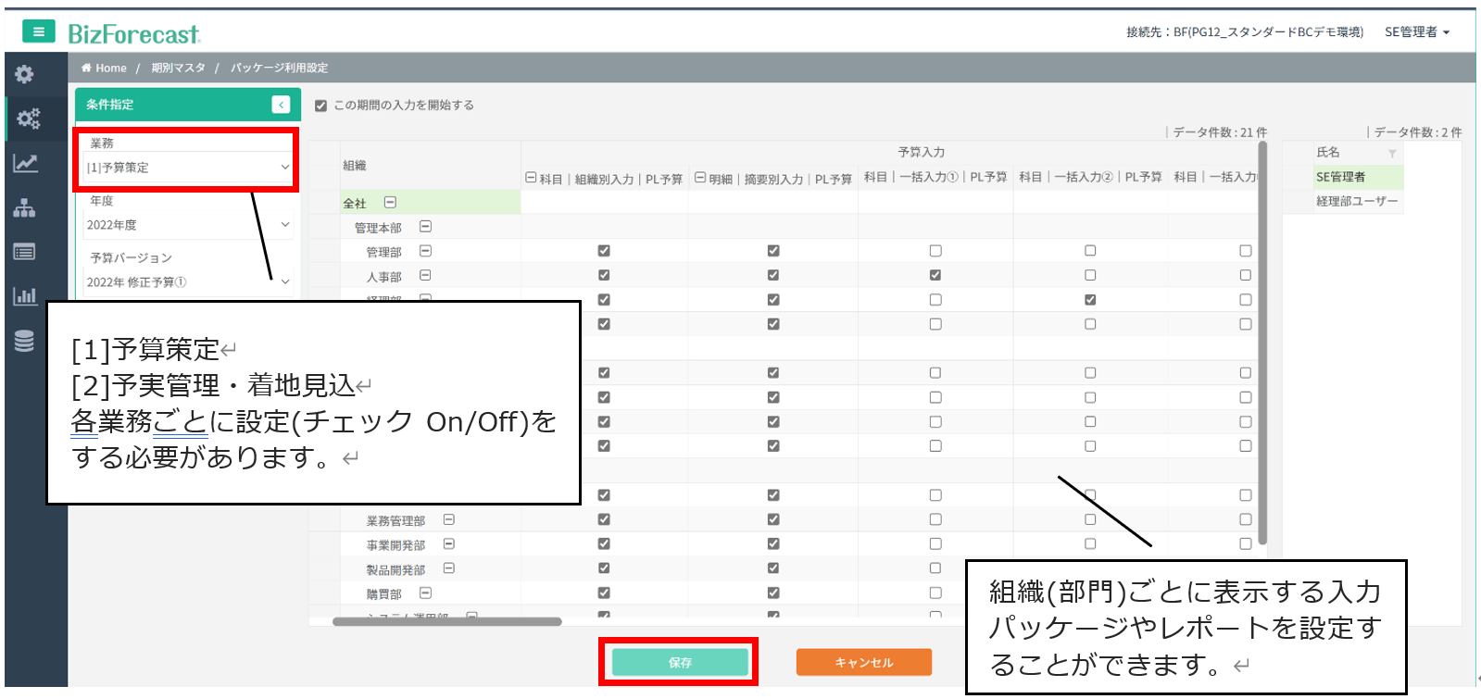This screenshot has height=699, width=1481.
Task: Open the bar chart report sidebar icon
Action: pos(25,296)
